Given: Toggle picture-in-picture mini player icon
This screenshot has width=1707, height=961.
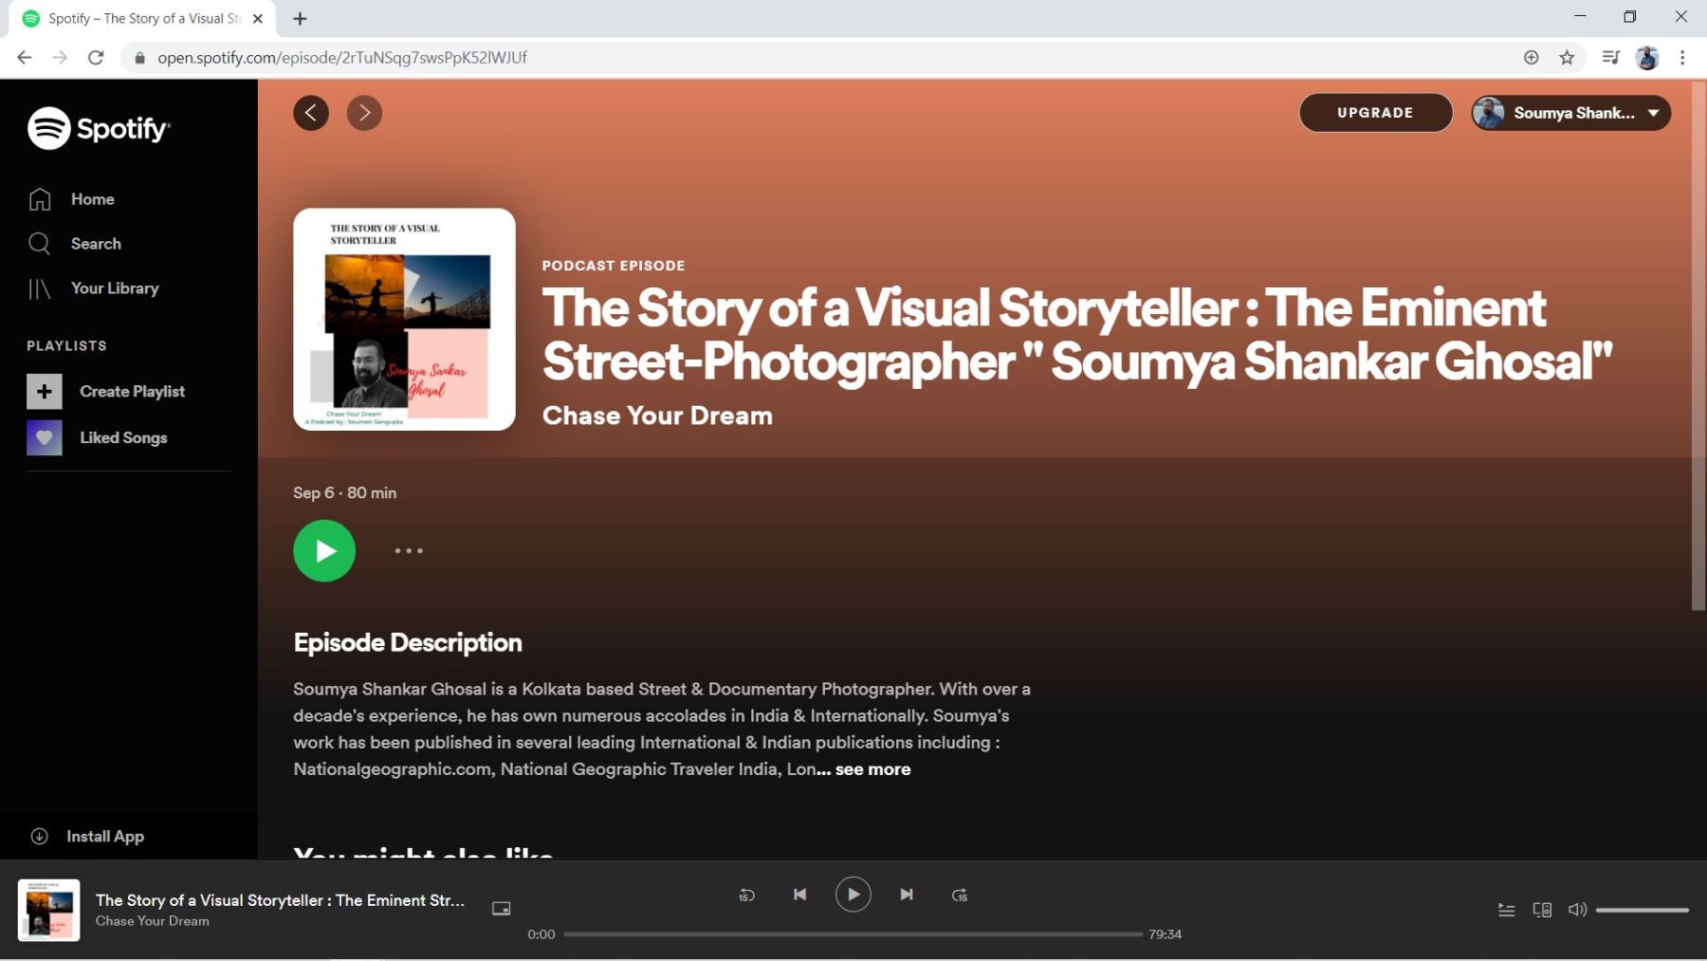Looking at the screenshot, I should click(x=502, y=909).
